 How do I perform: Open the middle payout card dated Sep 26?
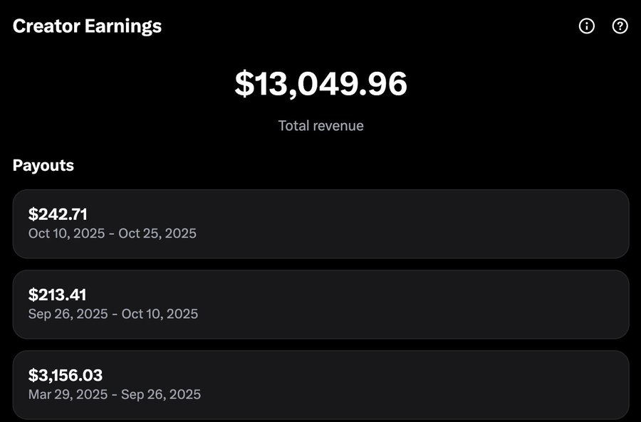[x=320, y=305]
